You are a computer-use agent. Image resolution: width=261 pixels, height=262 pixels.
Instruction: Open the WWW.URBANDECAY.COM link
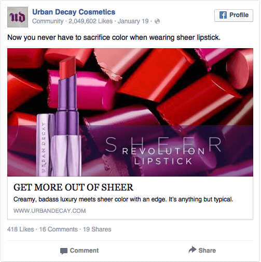[49, 211]
